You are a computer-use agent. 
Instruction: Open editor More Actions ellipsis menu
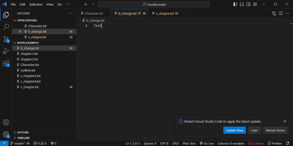click(287, 13)
